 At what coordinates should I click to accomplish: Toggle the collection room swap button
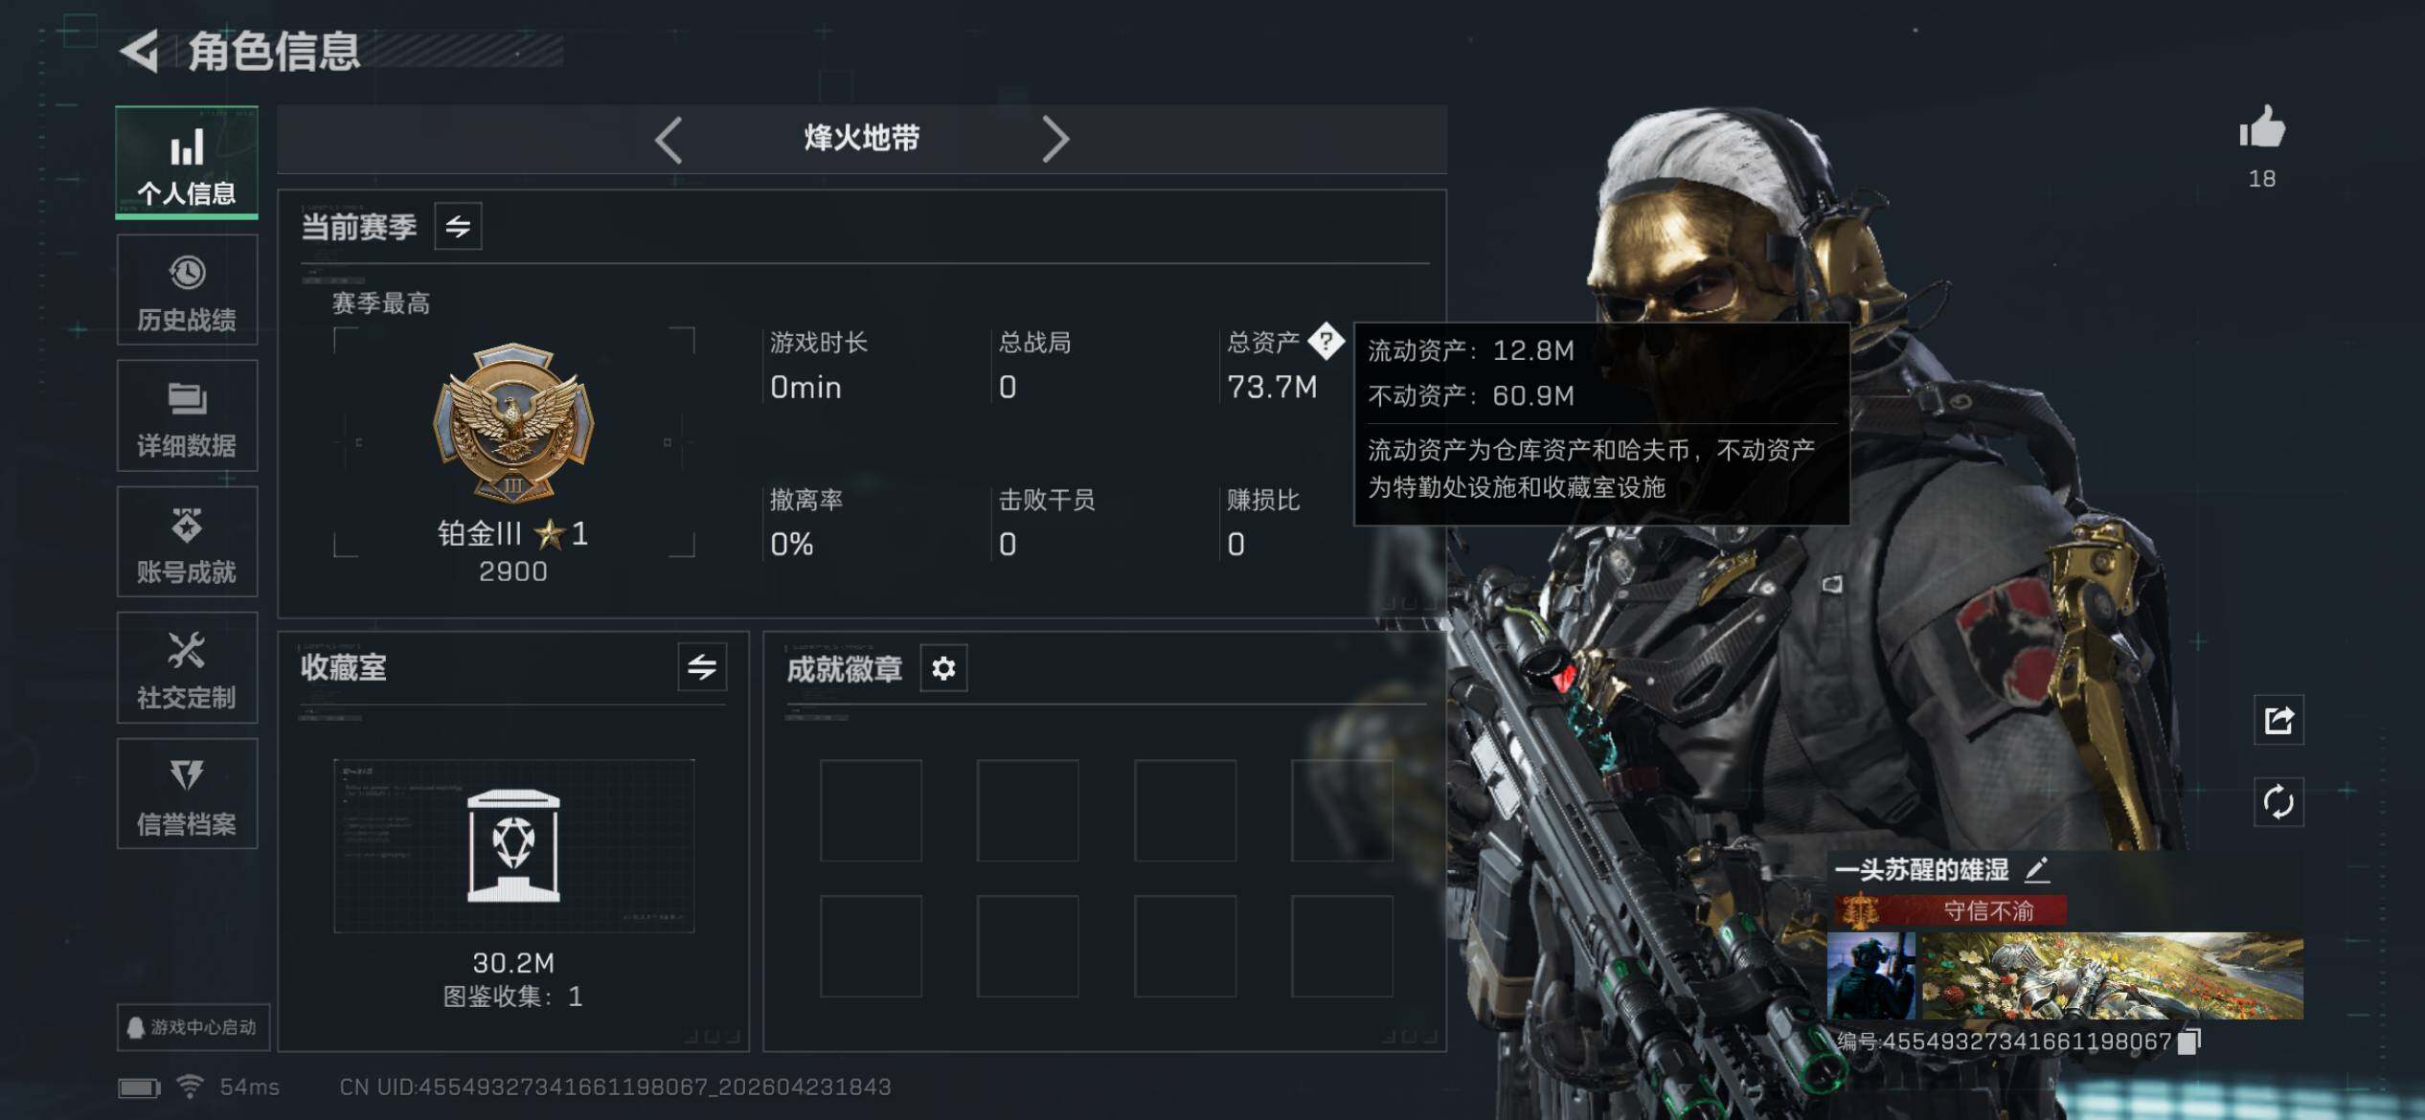coord(702,667)
